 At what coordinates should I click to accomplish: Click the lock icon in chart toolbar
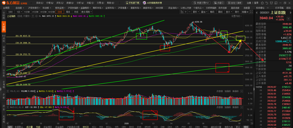click(182, 12)
